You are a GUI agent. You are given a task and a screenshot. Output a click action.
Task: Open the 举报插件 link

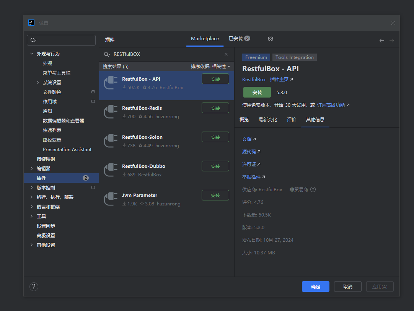click(x=253, y=177)
